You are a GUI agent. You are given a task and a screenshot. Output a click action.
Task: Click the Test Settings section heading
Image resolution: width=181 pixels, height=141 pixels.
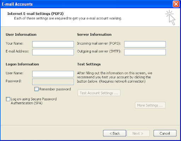[89, 64]
